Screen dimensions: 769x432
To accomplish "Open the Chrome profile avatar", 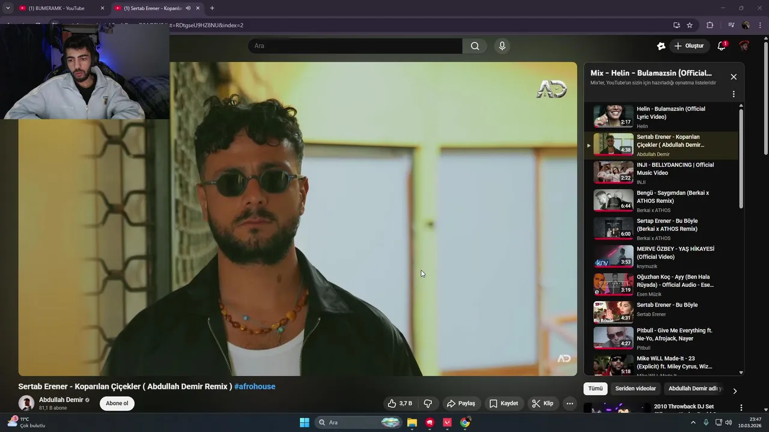I will coord(746,25).
